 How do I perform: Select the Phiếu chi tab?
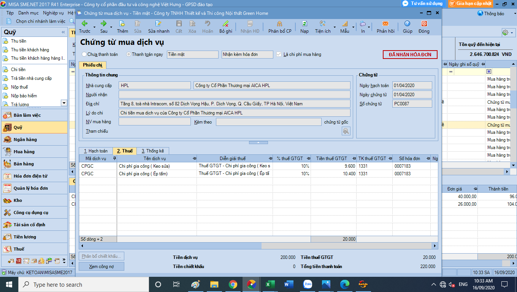pyautogui.click(x=93, y=65)
